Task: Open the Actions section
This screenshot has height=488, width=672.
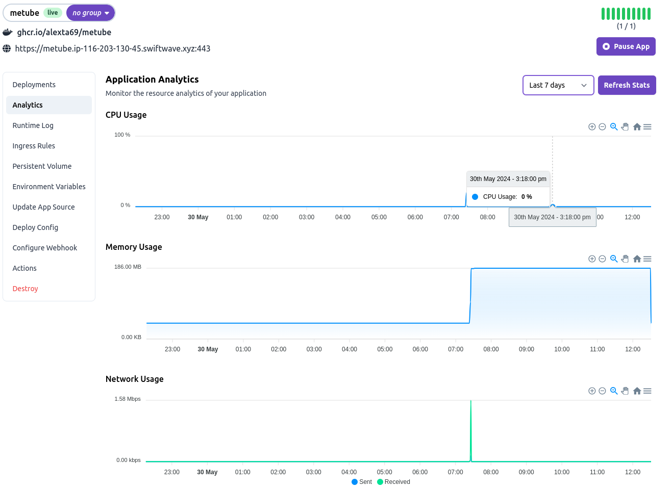Action: tap(49, 268)
